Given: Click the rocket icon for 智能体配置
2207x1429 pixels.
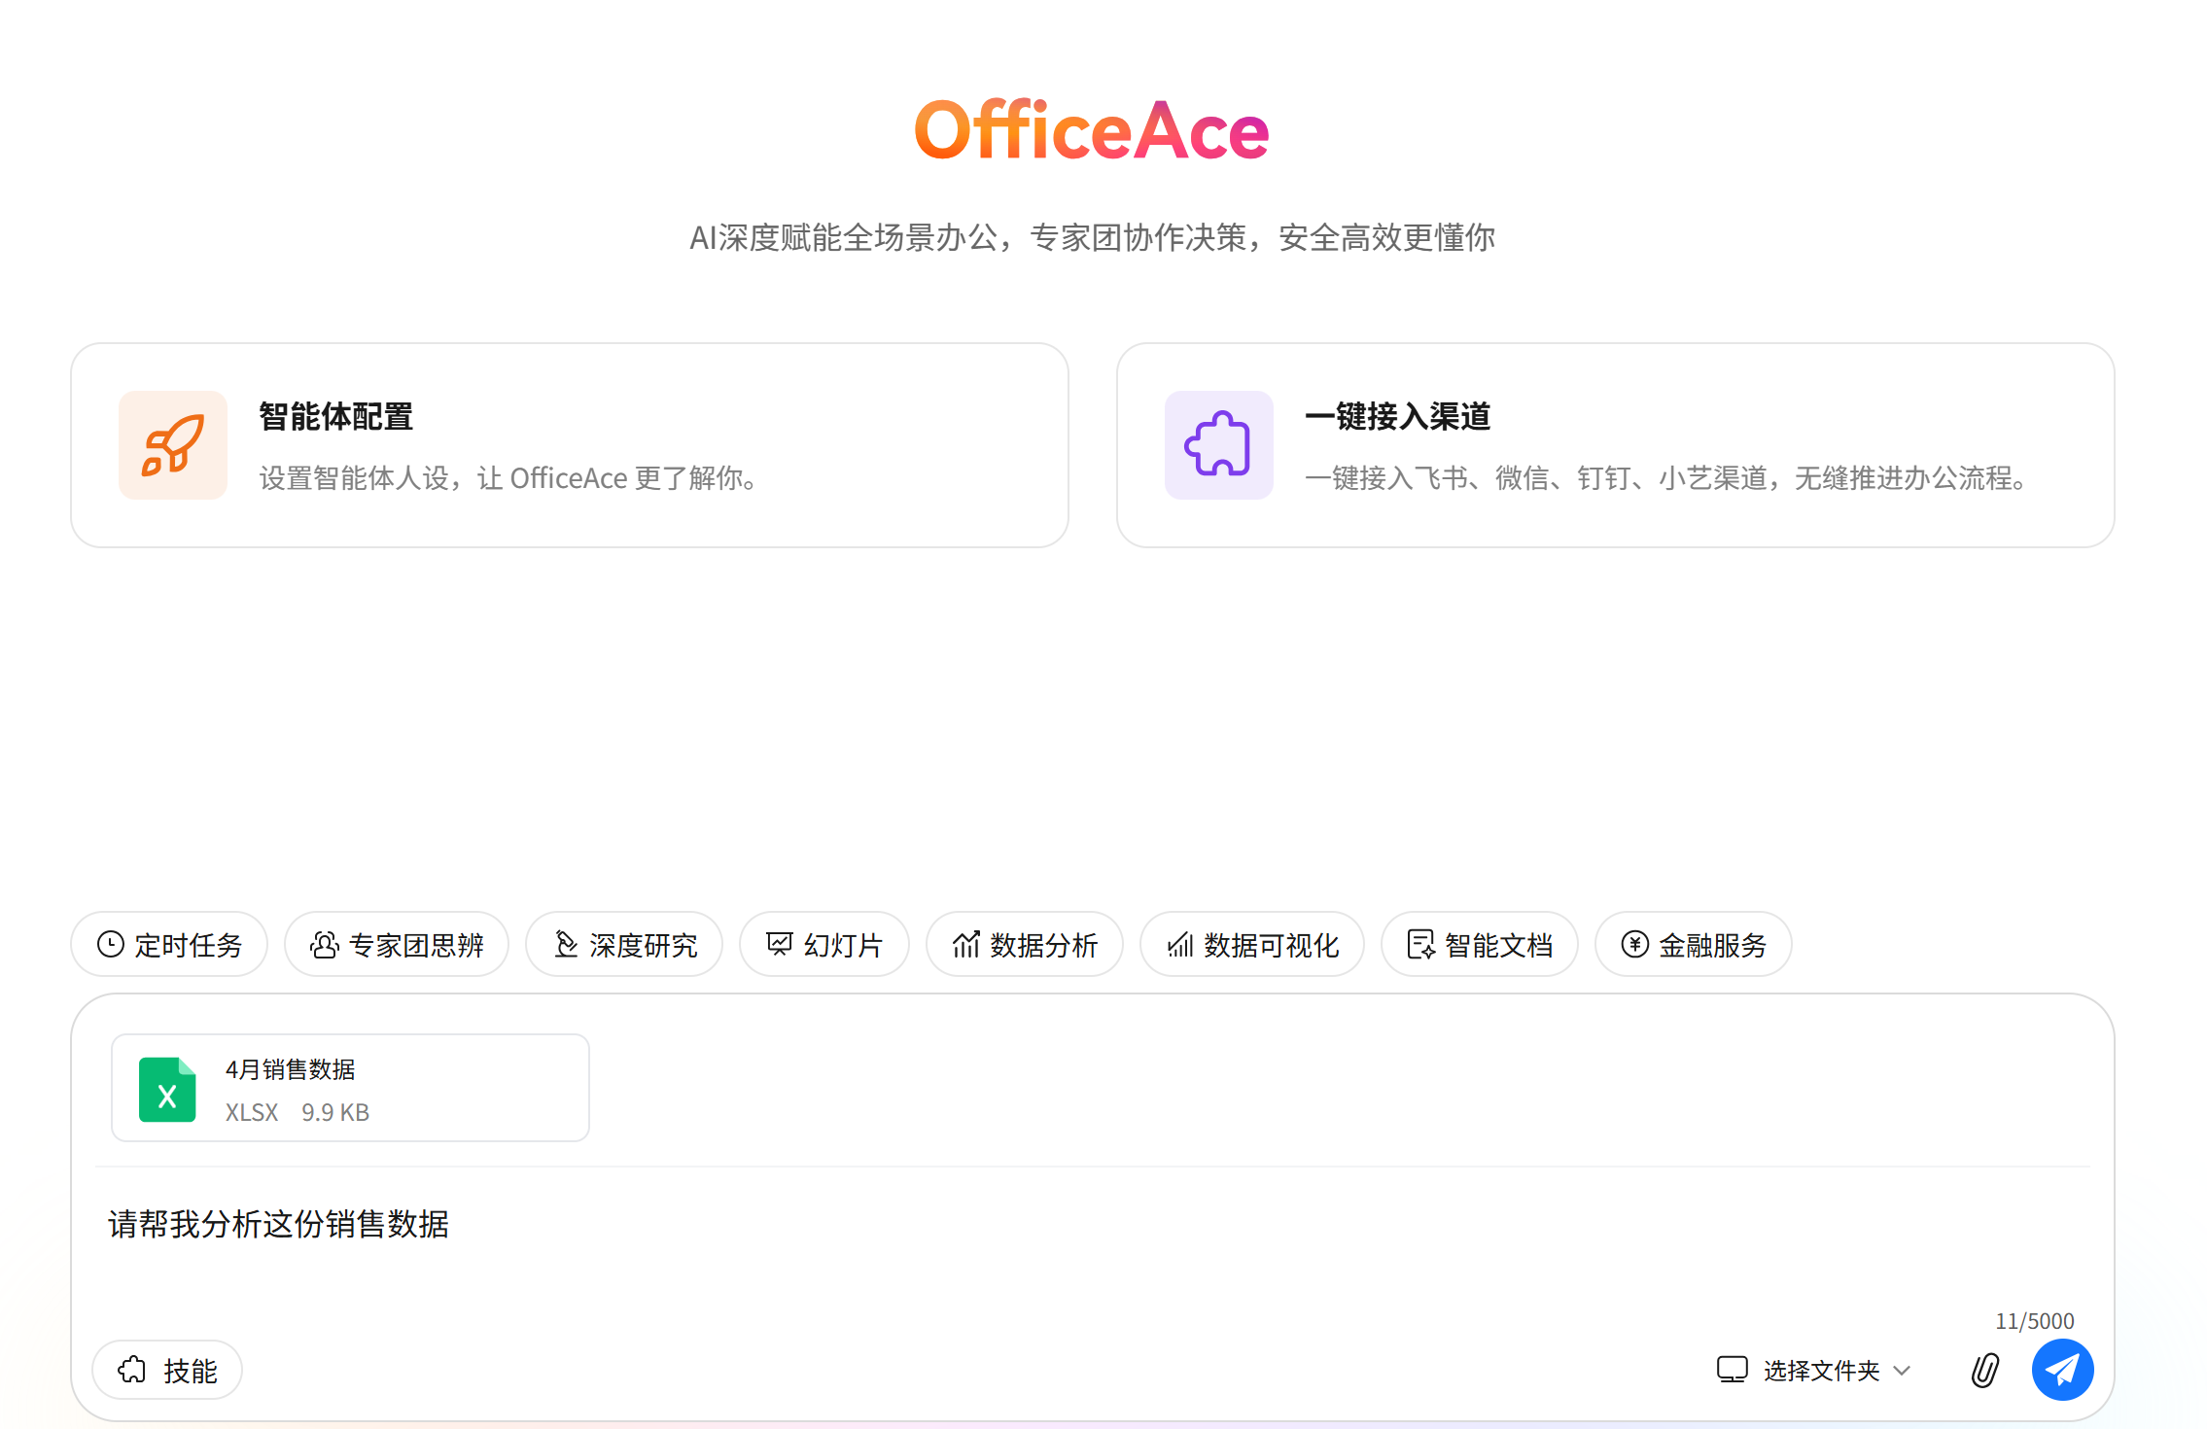Looking at the screenshot, I should [173, 445].
